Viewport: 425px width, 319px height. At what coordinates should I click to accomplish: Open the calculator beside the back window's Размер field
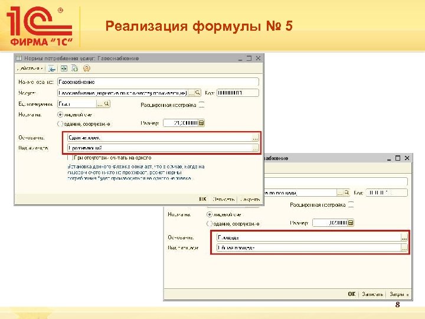pyautogui.click(x=351, y=223)
